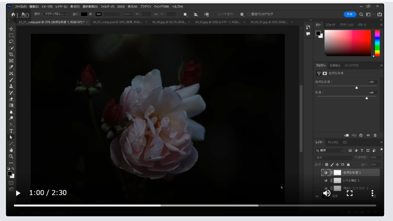Open the stroke line style dropdown
Viewport: 393px width, 221px height.
point(127,14)
